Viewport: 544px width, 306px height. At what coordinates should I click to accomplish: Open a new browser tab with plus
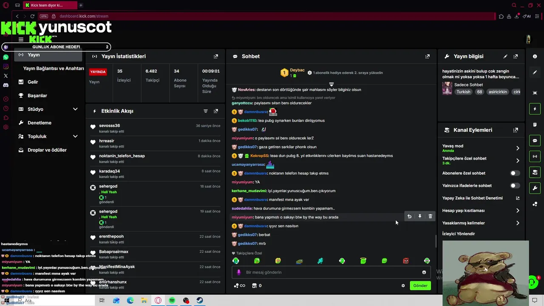click(81, 5)
